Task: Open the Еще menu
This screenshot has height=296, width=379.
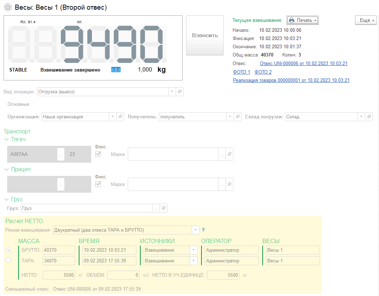Action: [x=366, y=20]
